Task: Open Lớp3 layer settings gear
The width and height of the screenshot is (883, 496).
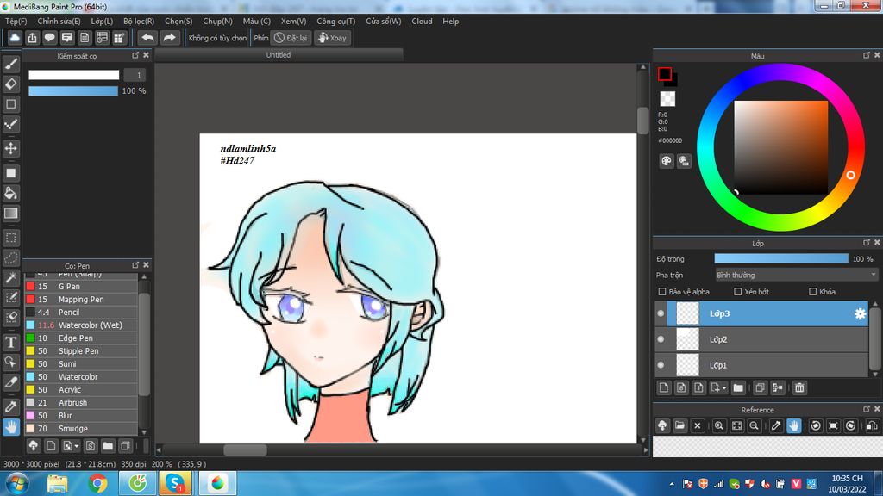Action: pos(860,313)
